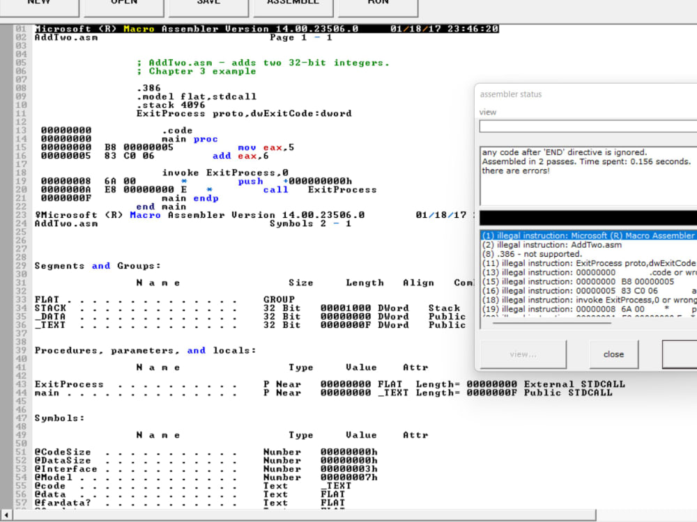Click the error list horizontal scrollbar
Image resolution: width=697 pixels, height=522 pixels.
tap(551, 323)
